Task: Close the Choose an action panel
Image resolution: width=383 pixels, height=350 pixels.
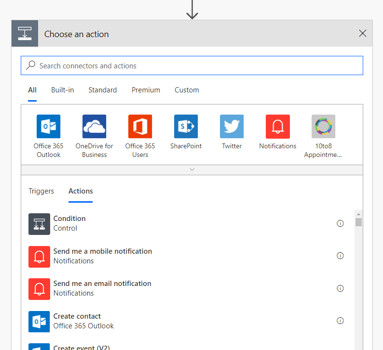Action: (363, 34)
